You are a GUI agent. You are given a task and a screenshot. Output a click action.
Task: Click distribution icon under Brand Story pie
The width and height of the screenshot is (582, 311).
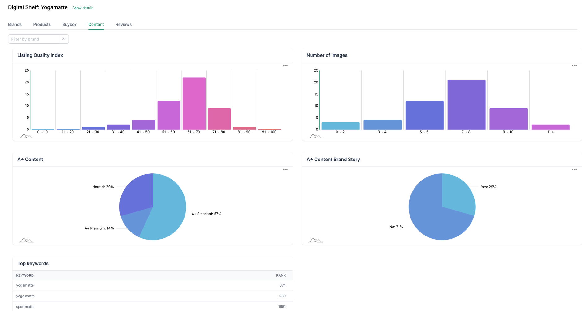coord(315,241)
